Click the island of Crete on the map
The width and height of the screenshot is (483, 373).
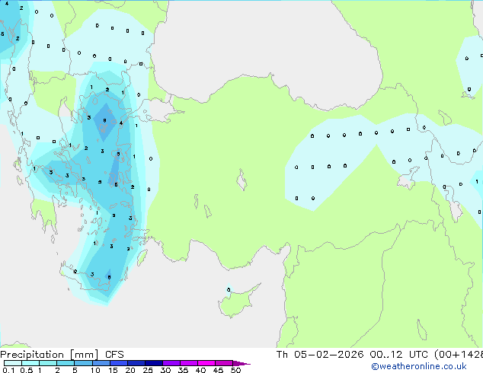(x=88, y=279)
